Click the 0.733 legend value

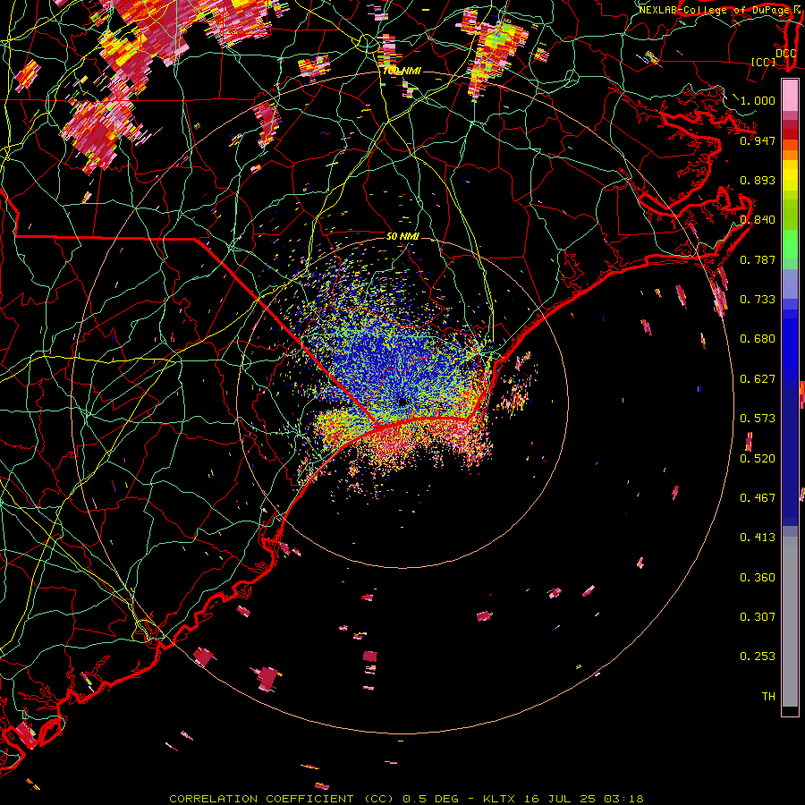758,300
